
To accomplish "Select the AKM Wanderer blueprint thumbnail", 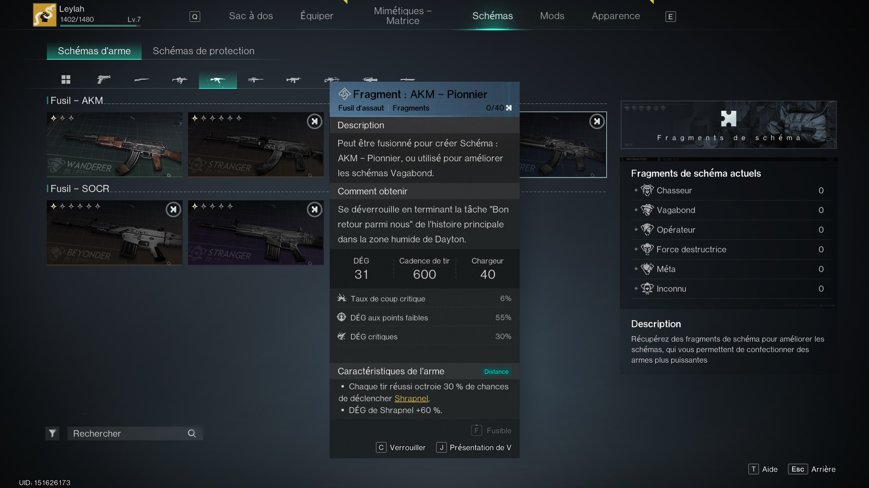I will click(114, 145).
